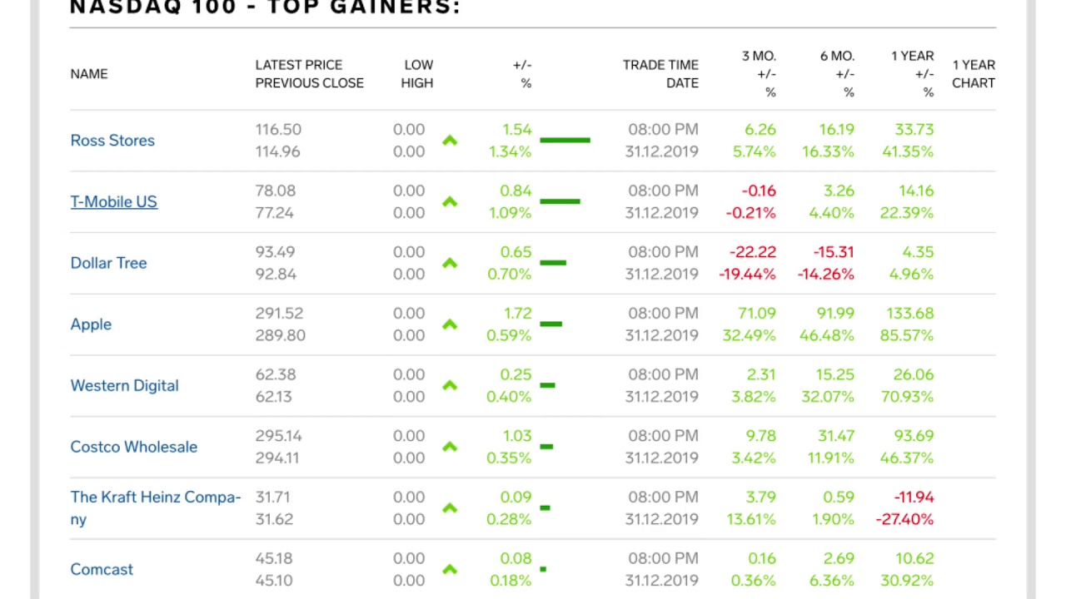Click the green arrow in Kraft Heinz row
Image resolution: width=1066 pixels, height=599 pixels.
coord(450,508)
